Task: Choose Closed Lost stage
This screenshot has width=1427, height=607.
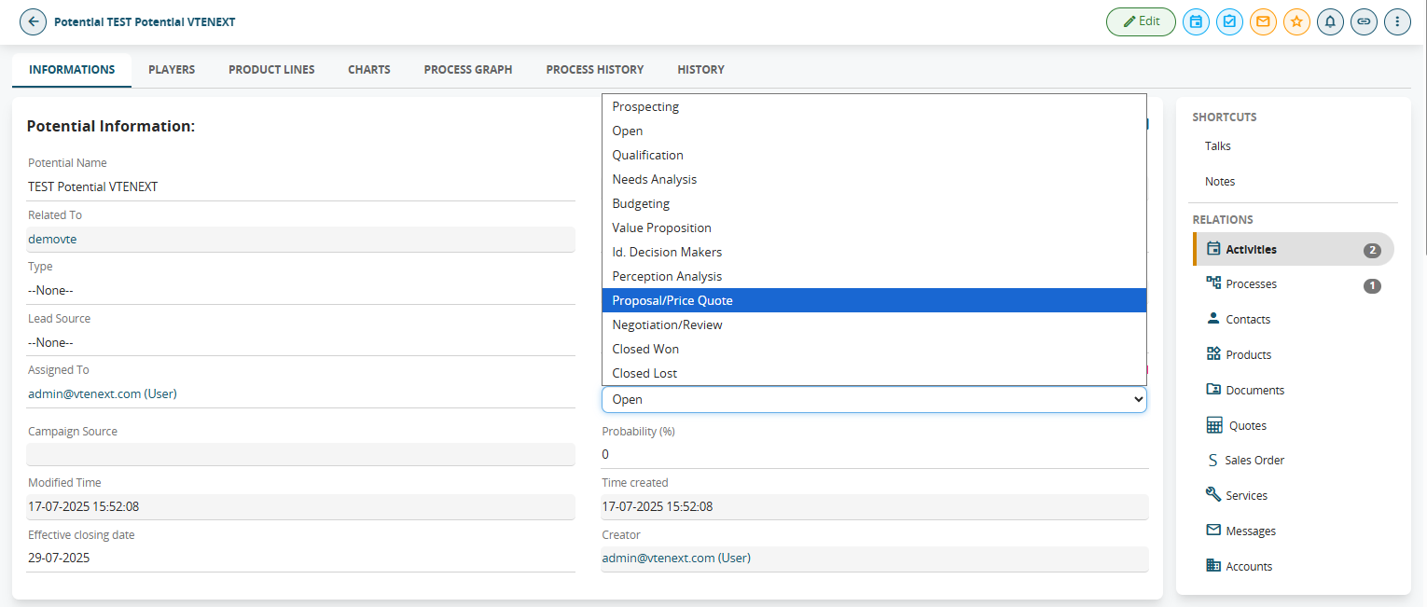Action: 874,373
